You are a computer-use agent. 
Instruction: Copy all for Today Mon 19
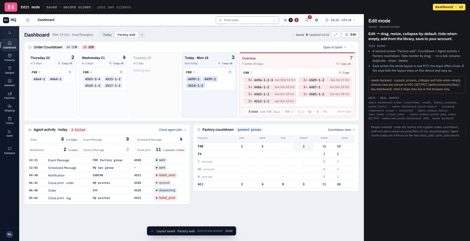click(225, 63)
